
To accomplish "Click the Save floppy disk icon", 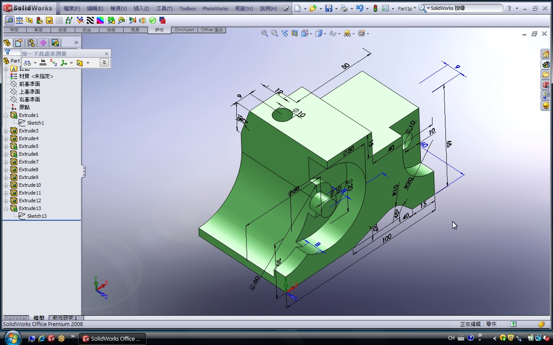I will [x=329, y=8].
